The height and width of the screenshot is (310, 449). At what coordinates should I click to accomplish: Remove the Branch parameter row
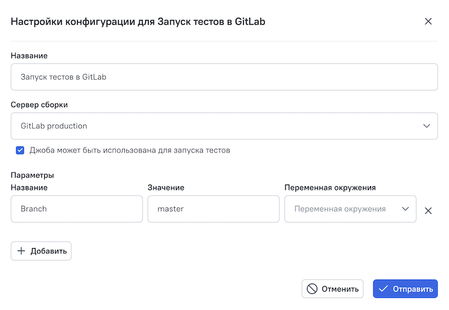(428, 210)
